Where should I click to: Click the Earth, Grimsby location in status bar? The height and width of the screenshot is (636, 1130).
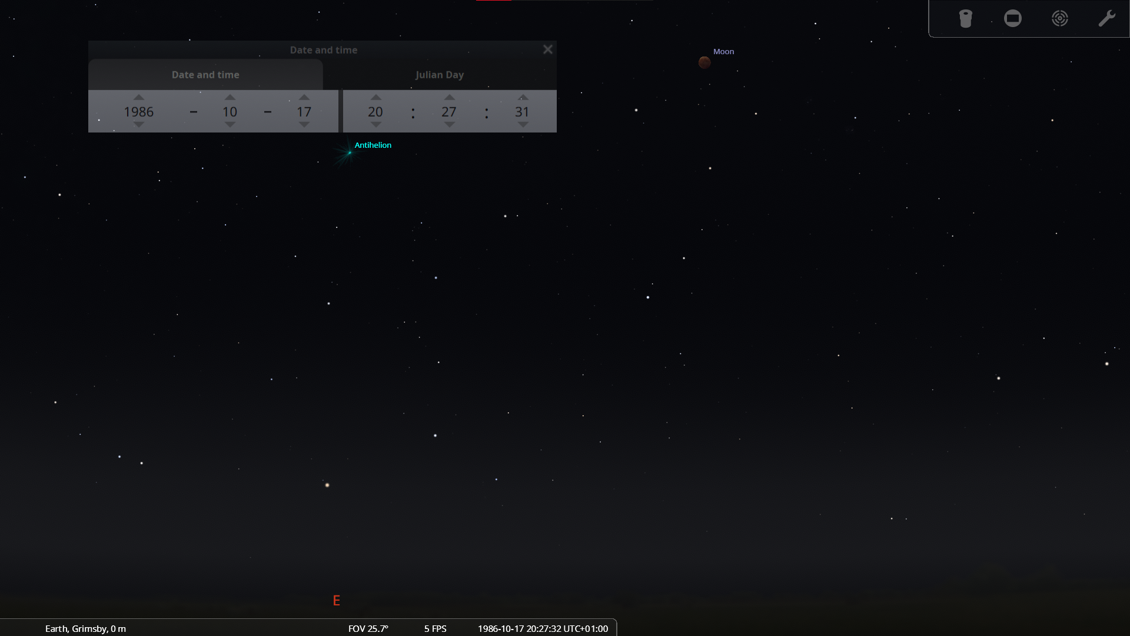[x=85, y=628]
